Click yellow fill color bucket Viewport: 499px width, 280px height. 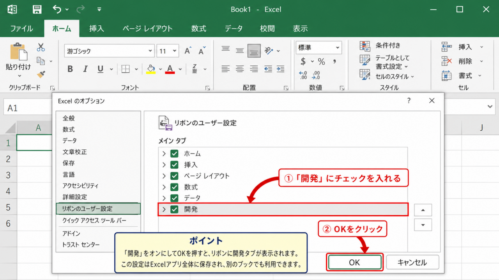point(151,69)
